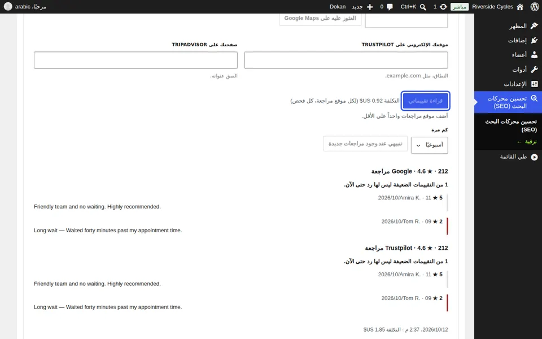Open the comments bubble icon
Viewport: 542px width, 339px height.
pyautogui.click(x=390, y=7)
